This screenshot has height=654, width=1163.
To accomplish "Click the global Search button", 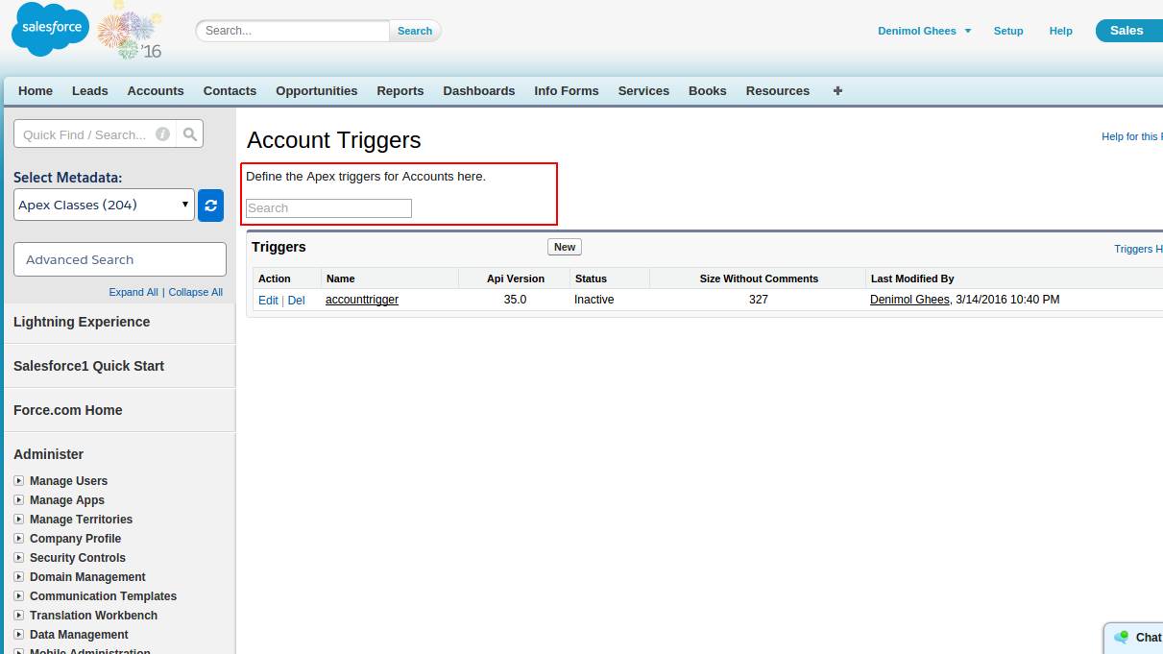I will (x=415, y=31).
